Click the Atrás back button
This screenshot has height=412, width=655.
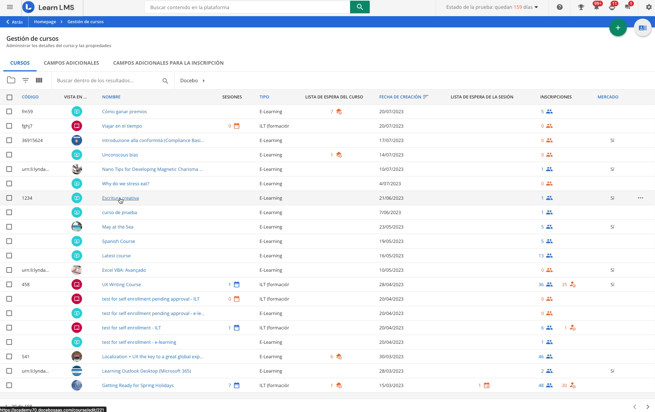coord(14,22)
